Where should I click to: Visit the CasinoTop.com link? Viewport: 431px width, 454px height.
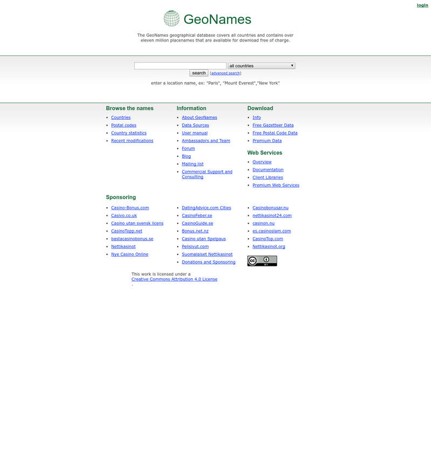click(x=268, y=239)
